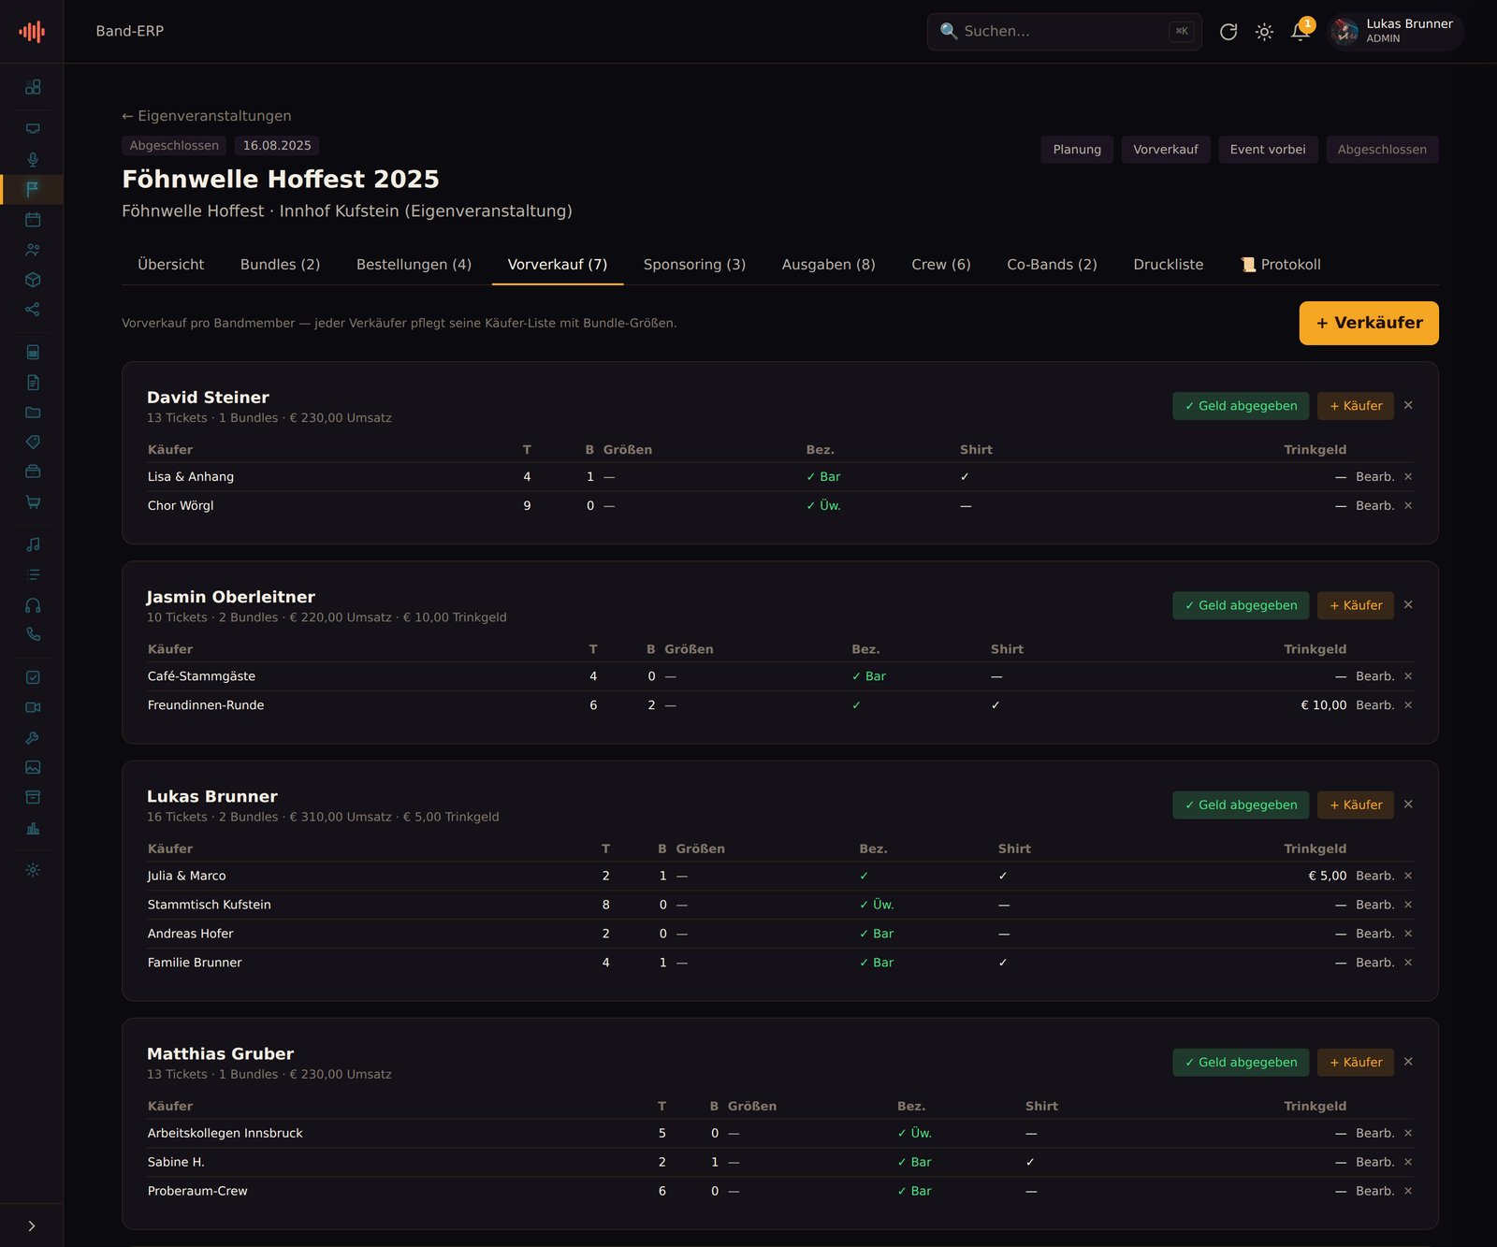The height and width of the screenshot is (1247, 1497).
Task: Open the headphones icon in sidebar
Action: click(x=33, y=604)
